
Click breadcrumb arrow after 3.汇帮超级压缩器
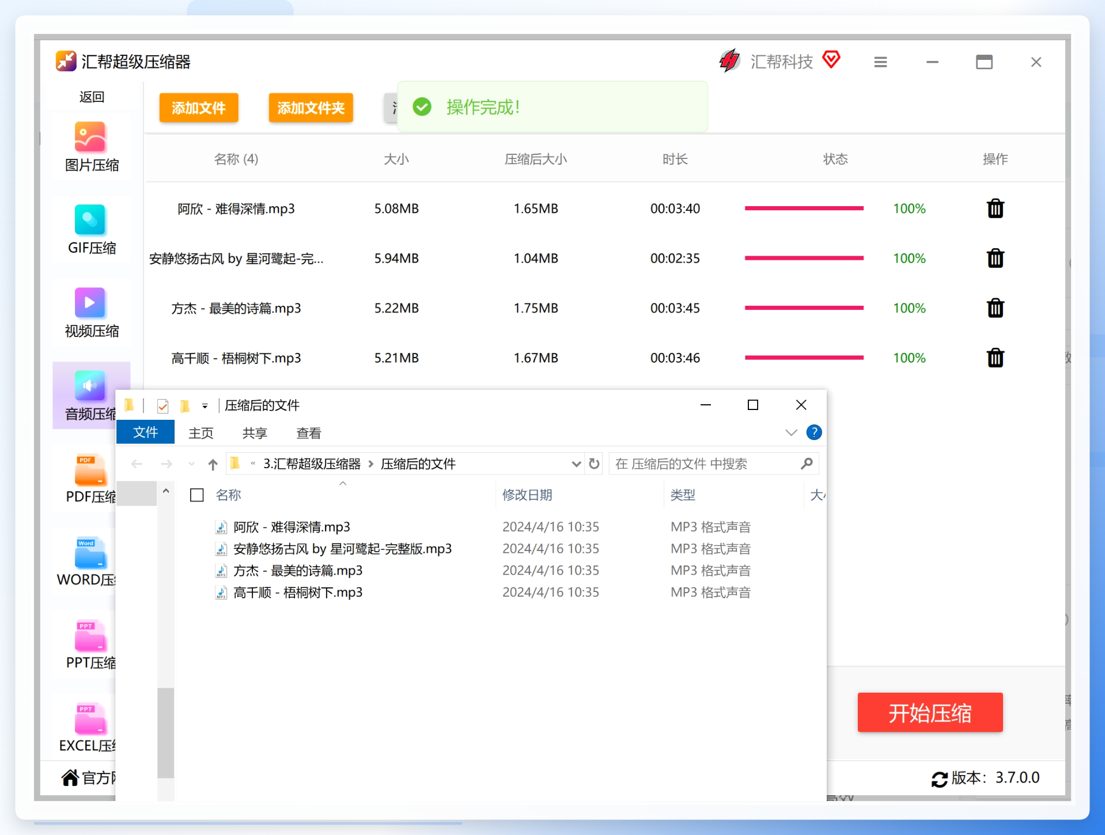click(371, 464)
